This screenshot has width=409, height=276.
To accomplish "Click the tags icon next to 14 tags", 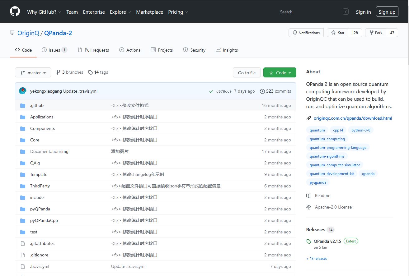I will coord(91,72).
